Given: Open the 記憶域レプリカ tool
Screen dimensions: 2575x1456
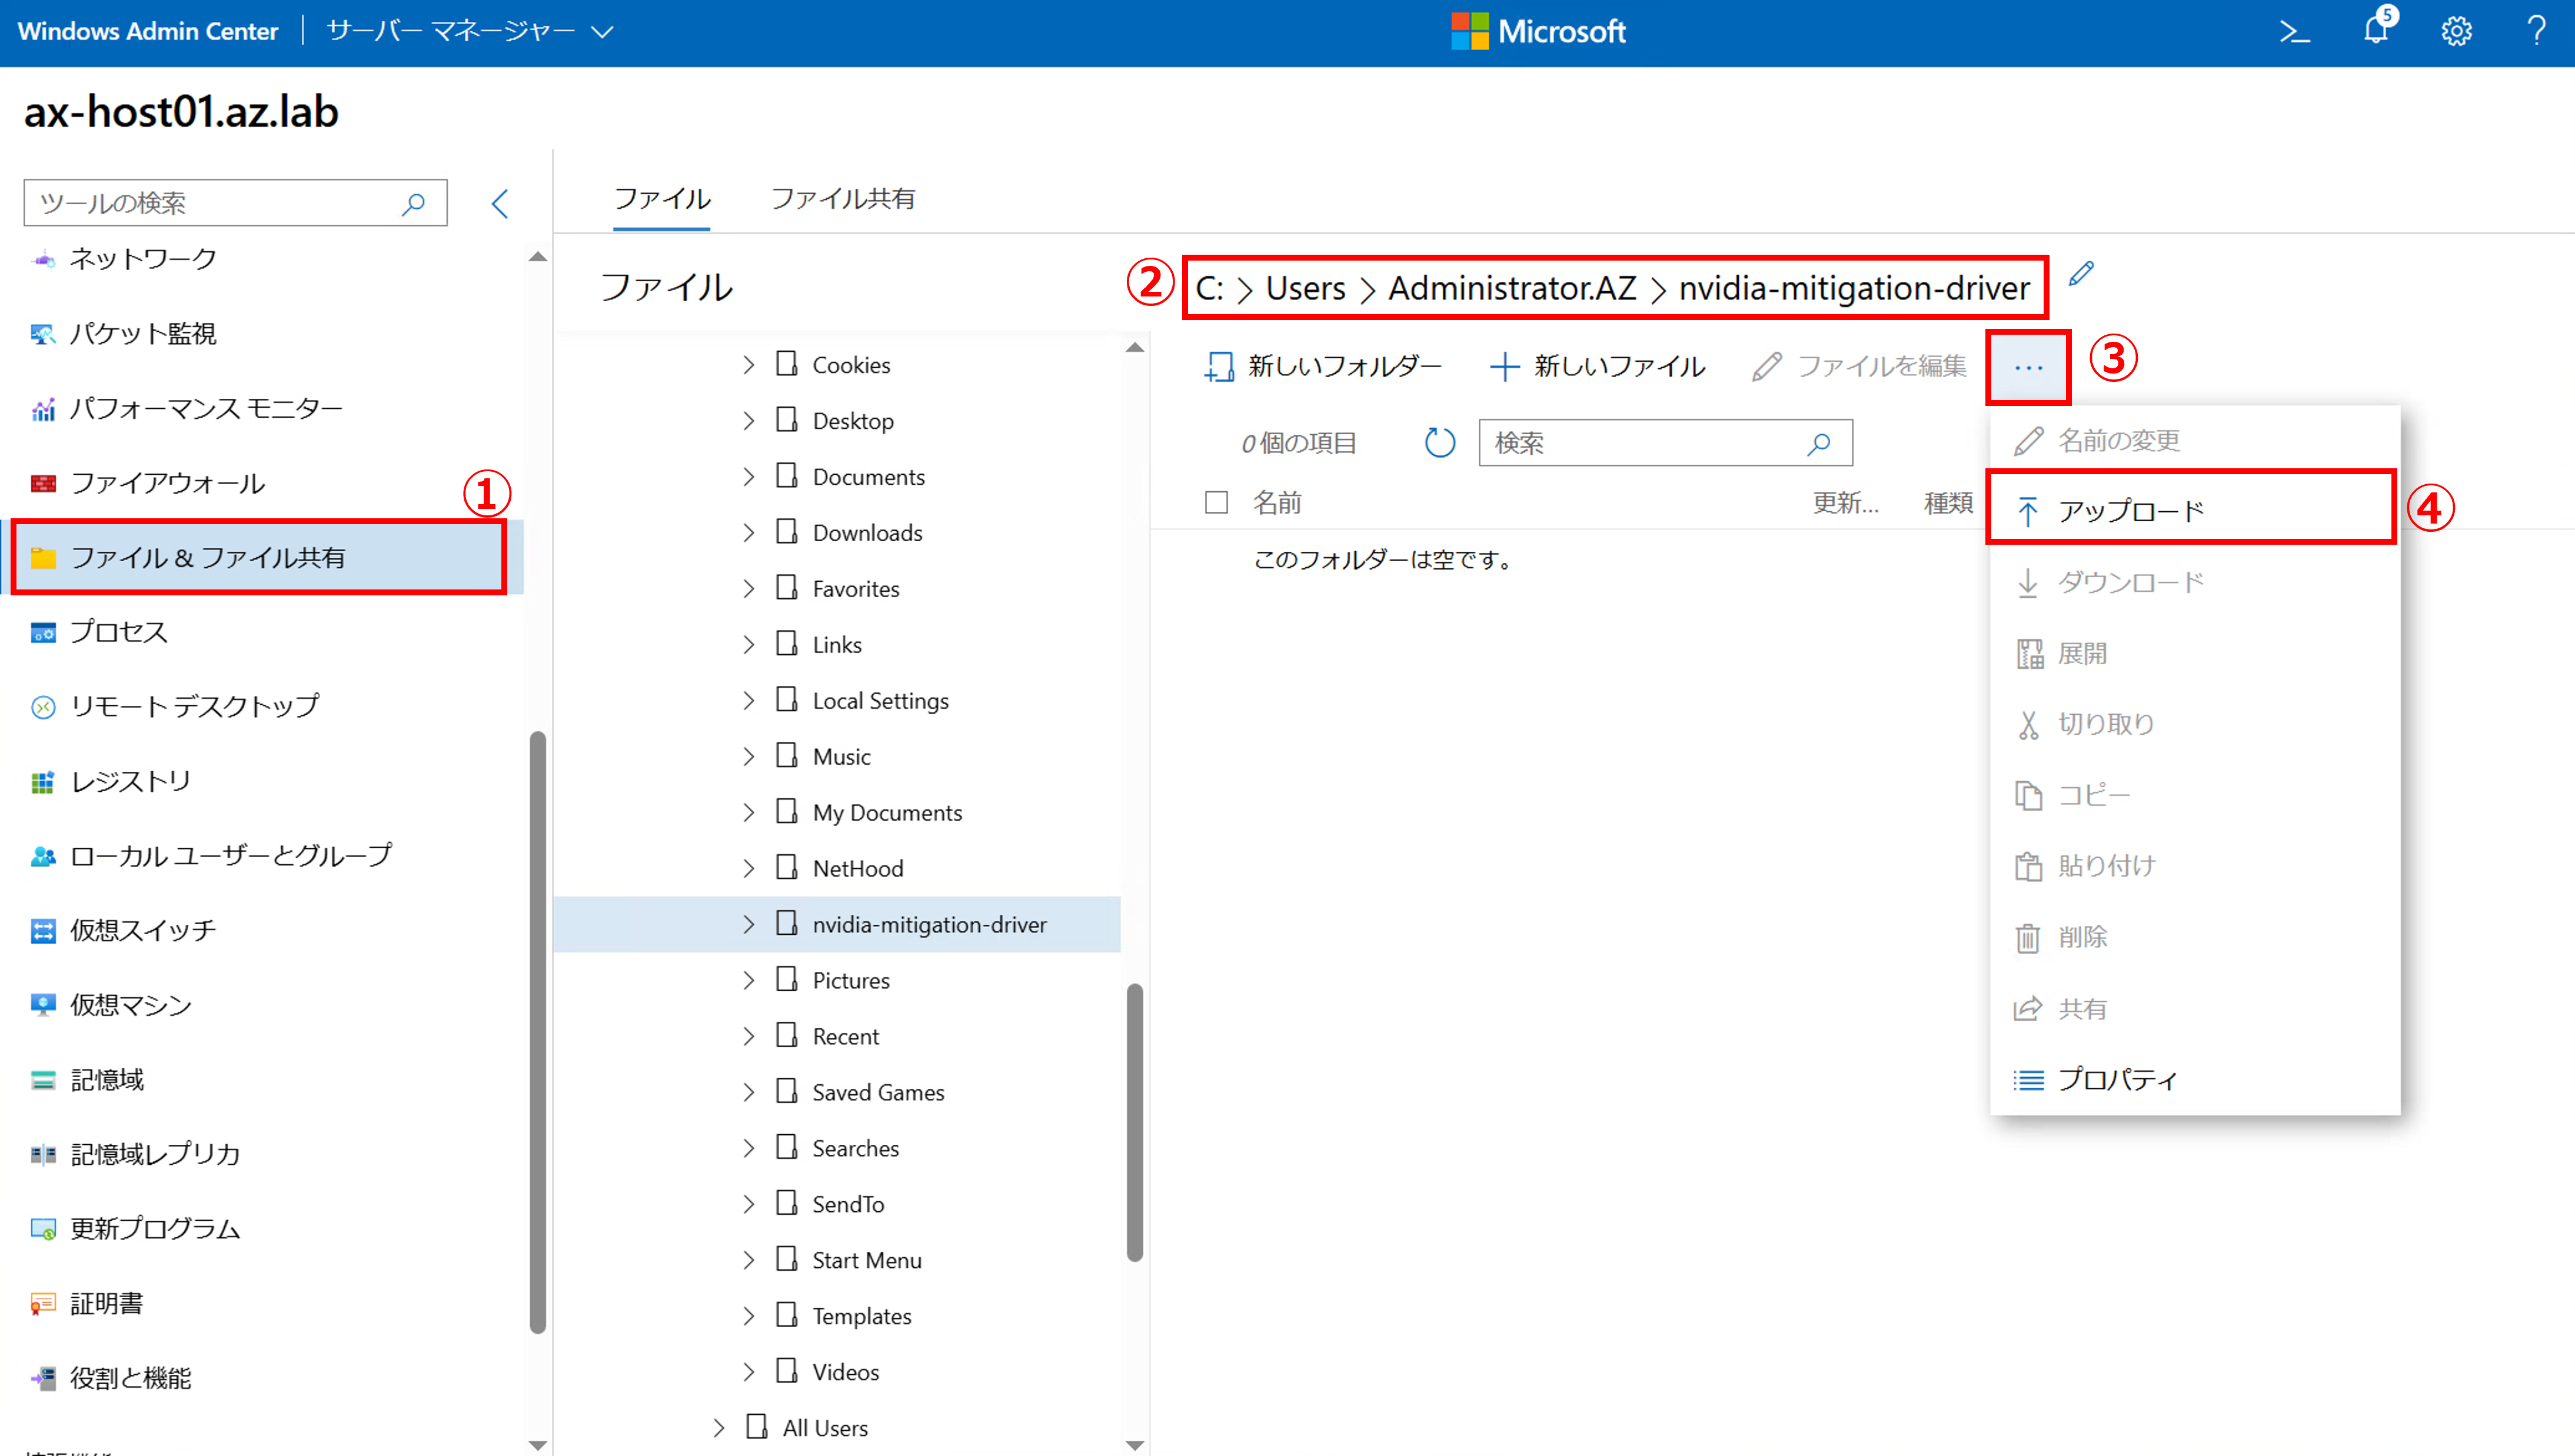Looking at the screenshot, I should [x=155, y=1155].
